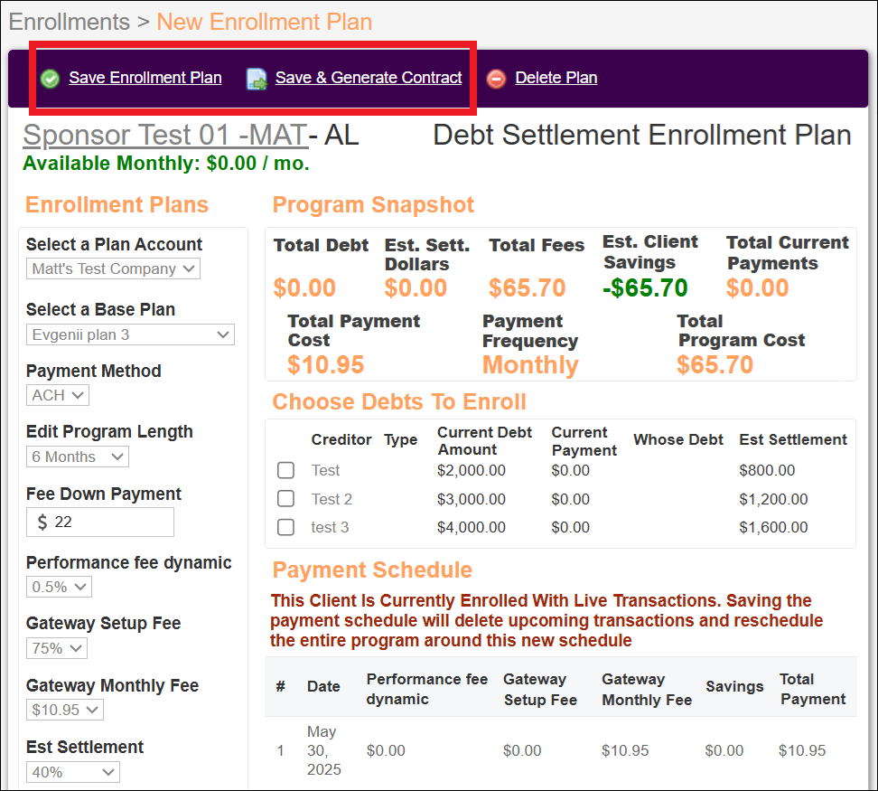This screenshot has height=791, width=878.
Task: Click the $10.95 Total Payment Cost value
Action: pos(325,364)
